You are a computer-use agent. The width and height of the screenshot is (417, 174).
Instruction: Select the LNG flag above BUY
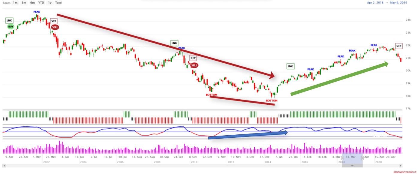[10, 20]
